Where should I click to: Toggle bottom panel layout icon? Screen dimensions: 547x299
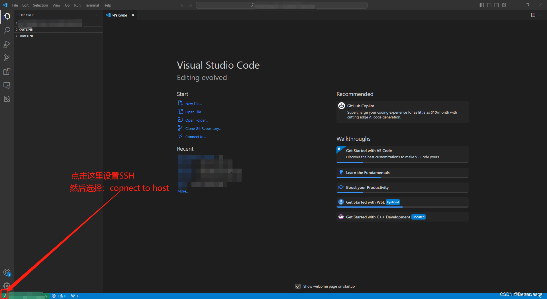(x=489, y=5)
